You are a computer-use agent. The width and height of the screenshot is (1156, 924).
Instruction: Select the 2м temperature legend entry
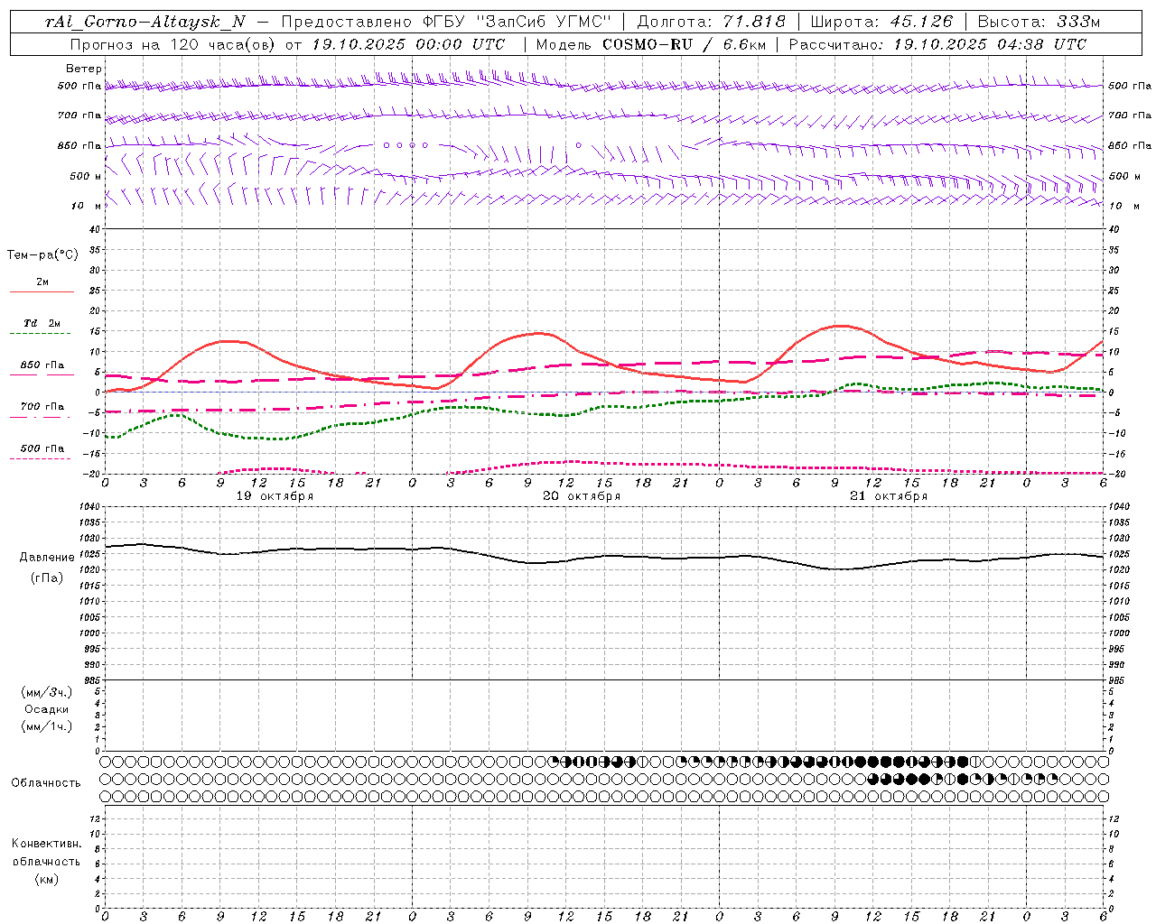(x=42, y=282)
